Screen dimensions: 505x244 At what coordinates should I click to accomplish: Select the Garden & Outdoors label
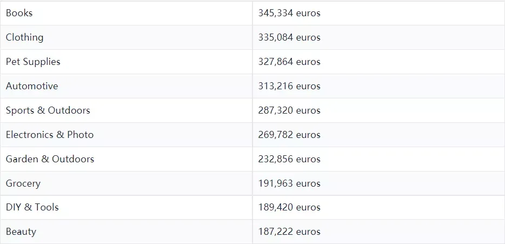pyautogui.click(x=50, y=159)
